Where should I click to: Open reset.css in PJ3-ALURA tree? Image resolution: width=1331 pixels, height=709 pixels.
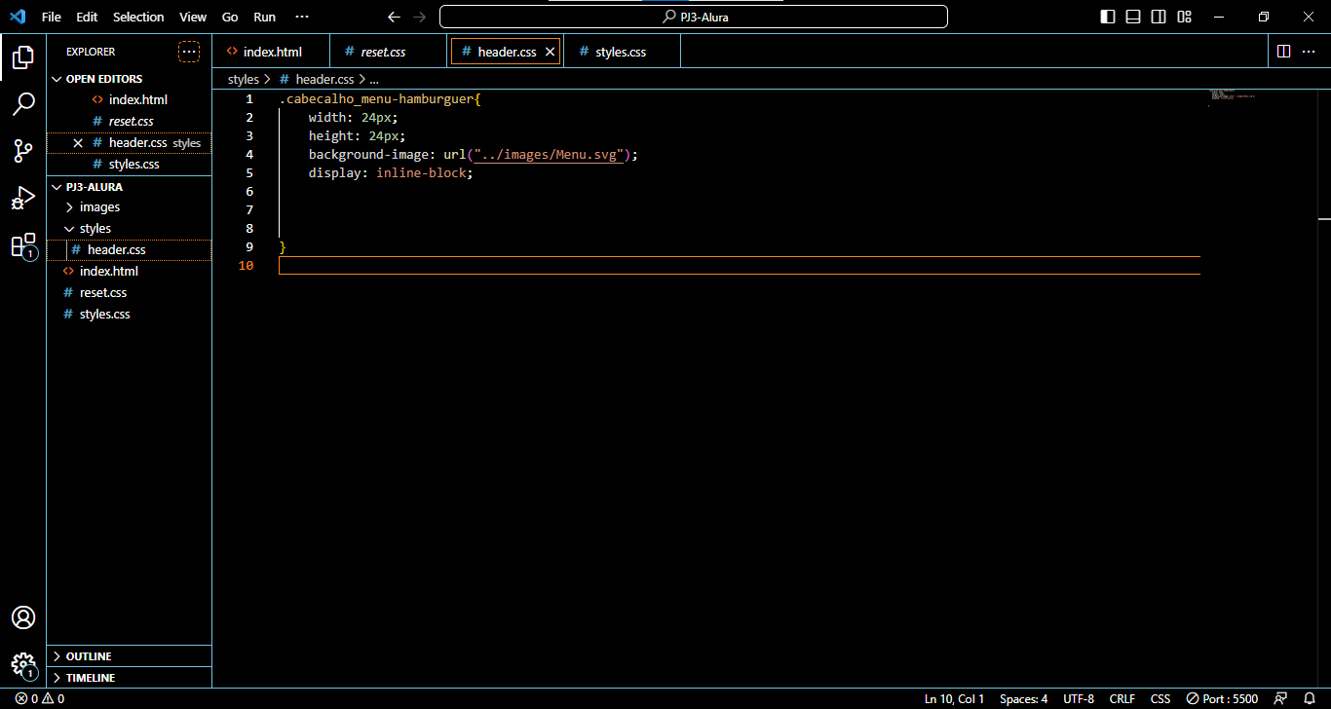pos(129,293)
